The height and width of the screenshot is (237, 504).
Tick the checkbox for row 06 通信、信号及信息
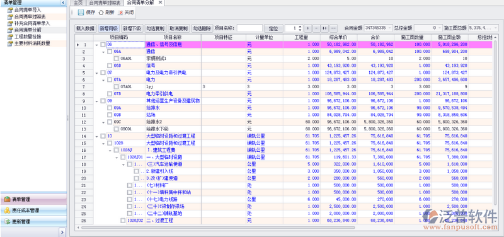[x=103, y=45]
